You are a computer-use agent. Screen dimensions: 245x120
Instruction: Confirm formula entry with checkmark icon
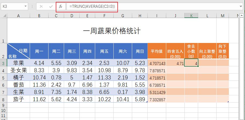coord(51,6)
